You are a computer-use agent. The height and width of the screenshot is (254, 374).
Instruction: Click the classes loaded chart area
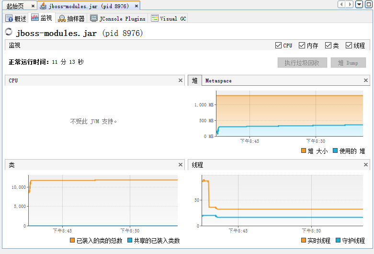pos(103,200)
